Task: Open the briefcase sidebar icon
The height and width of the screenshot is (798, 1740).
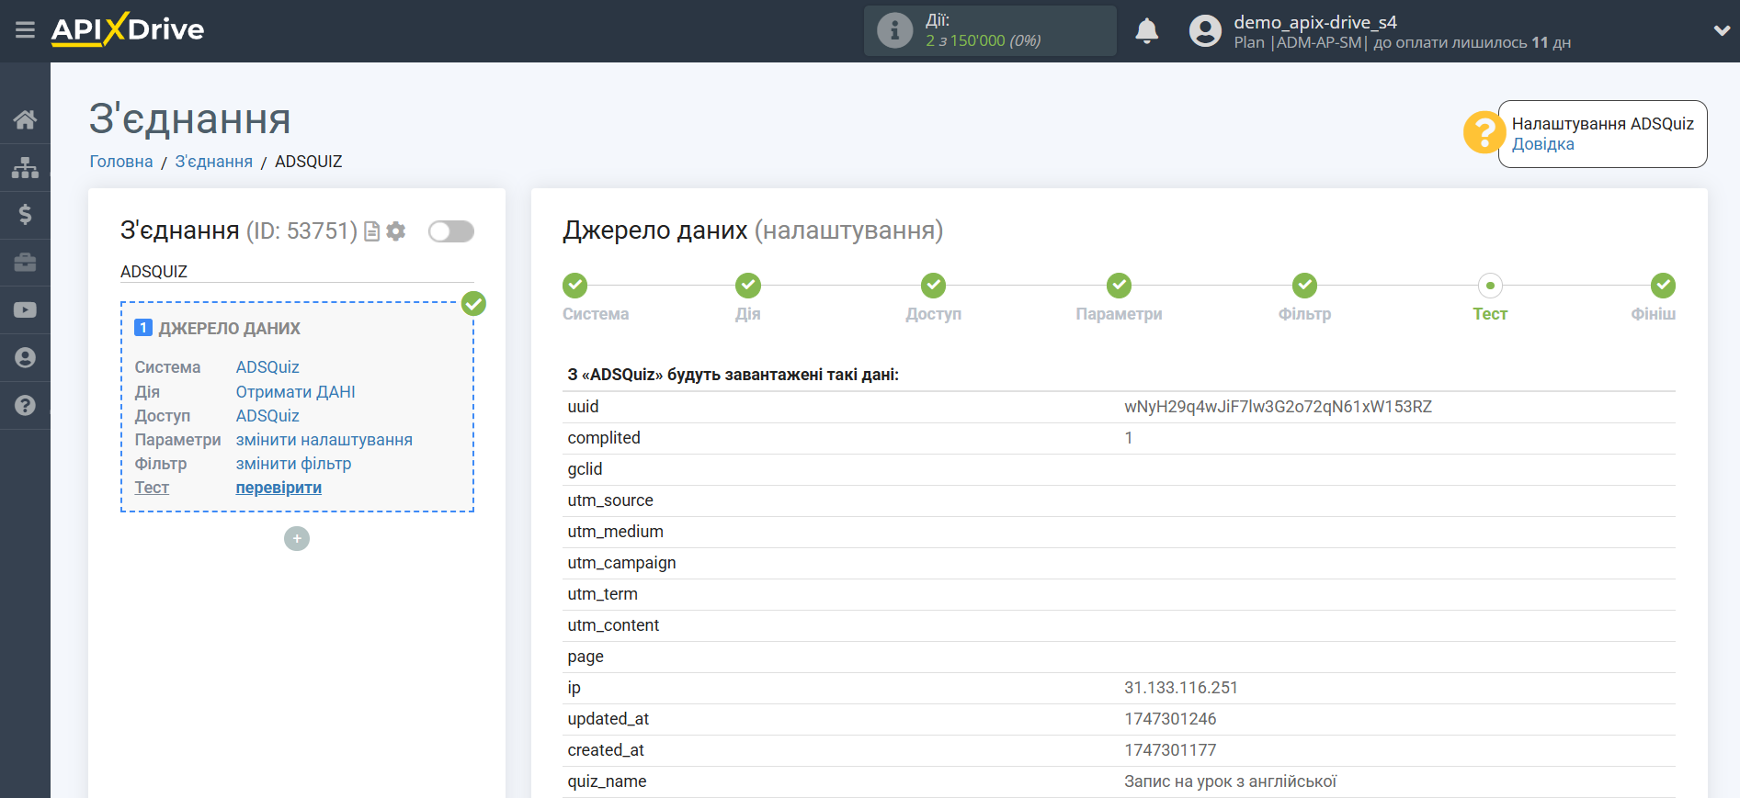Action: pos(25,263)
